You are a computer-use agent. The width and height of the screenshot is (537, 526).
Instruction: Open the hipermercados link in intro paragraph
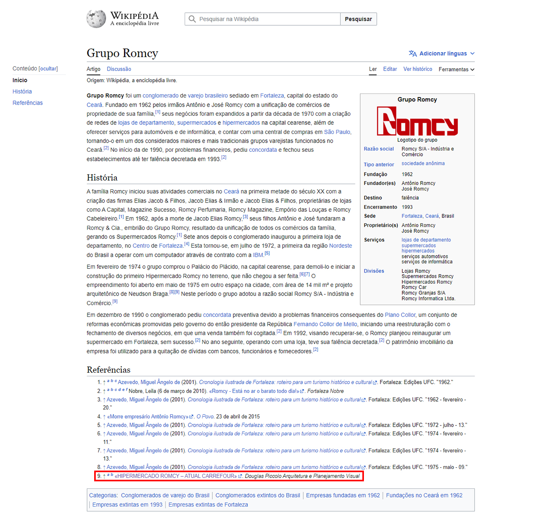241,123
